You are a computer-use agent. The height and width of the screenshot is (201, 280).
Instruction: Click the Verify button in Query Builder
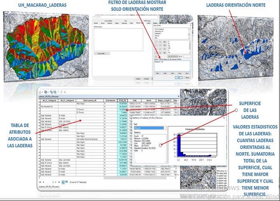165,73
